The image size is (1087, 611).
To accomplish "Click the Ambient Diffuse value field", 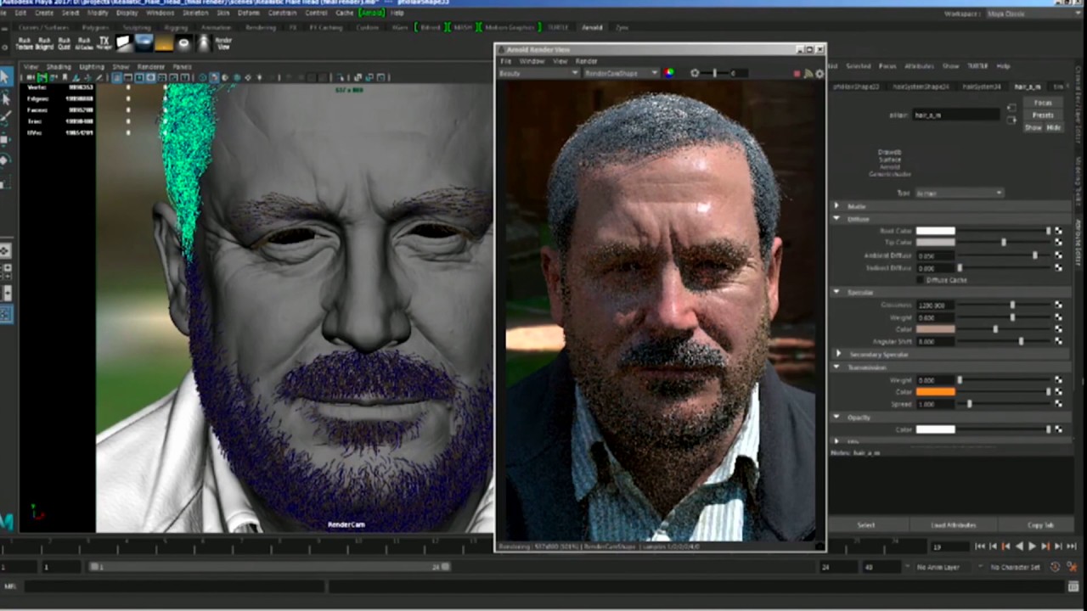I will tap(935, 255).
